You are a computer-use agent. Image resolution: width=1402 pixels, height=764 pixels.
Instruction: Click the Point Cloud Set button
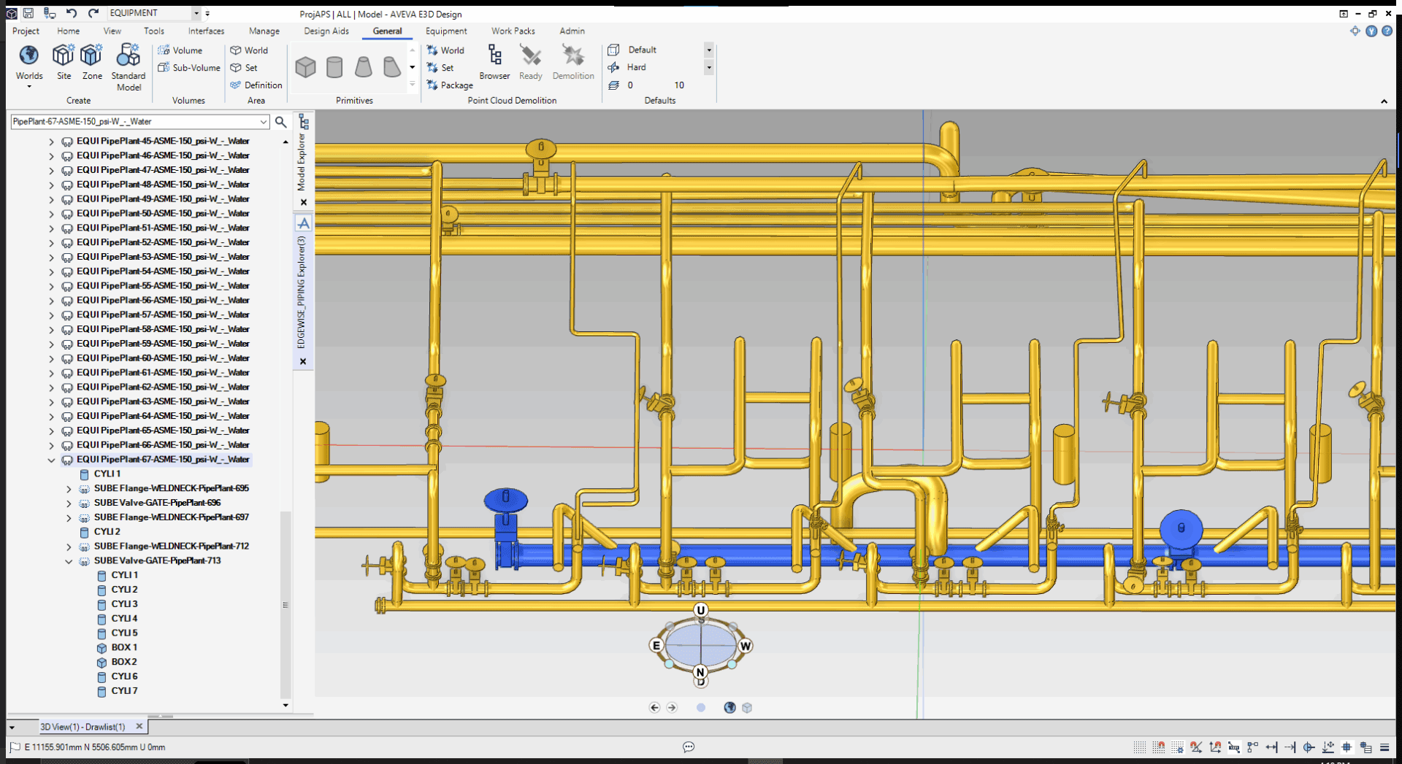pyautogui.click(x=440, y=68)
